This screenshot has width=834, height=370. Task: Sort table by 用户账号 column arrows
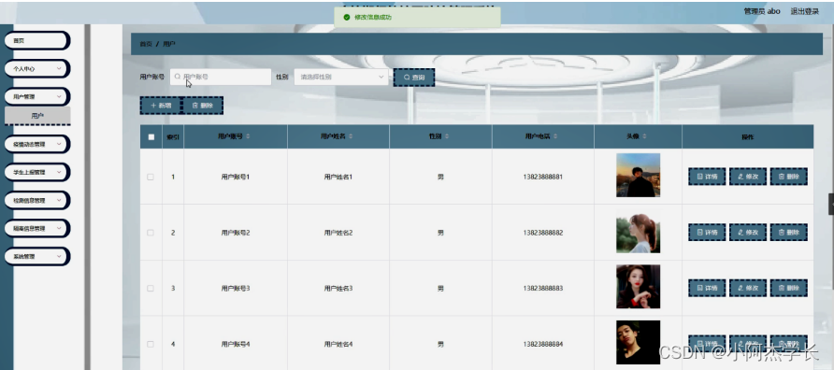[x=248, y=136]
